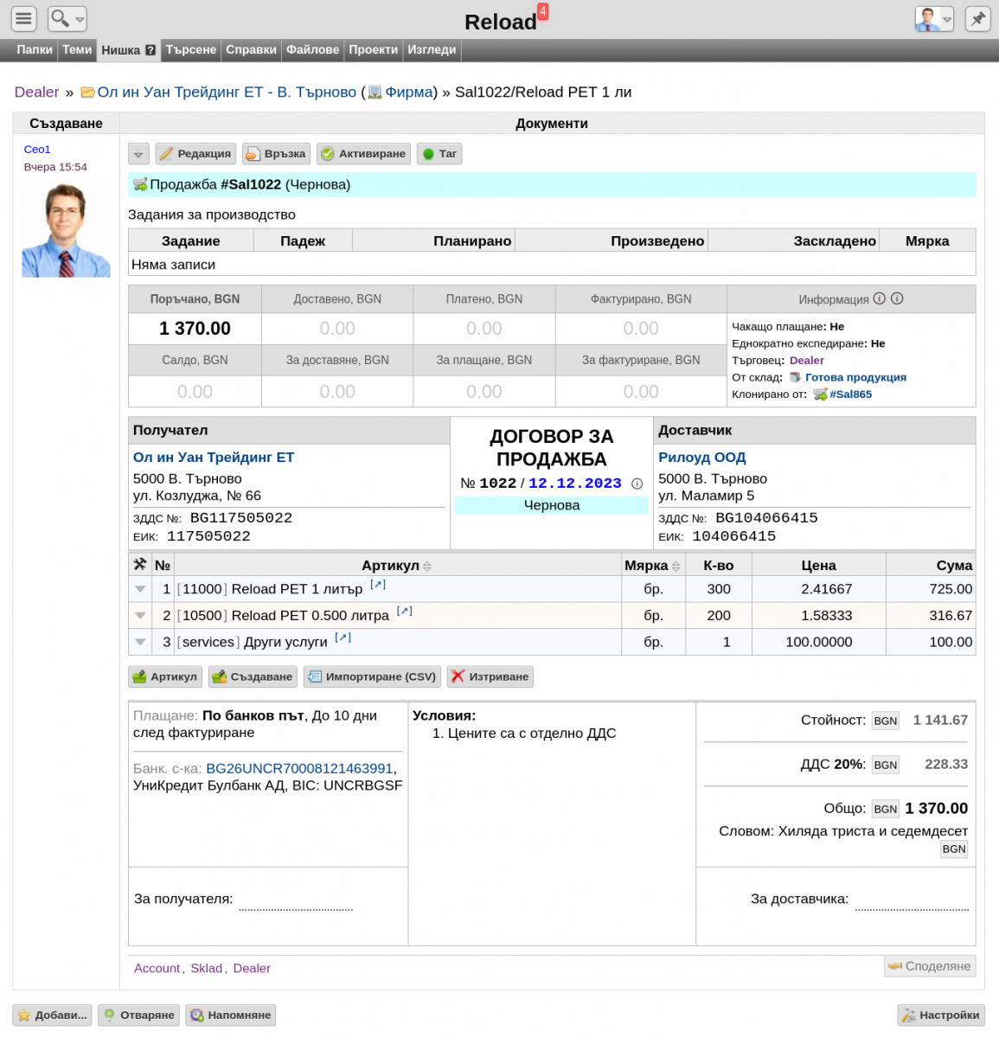
Task: Click the Активиране button
Action: point(363,154)
